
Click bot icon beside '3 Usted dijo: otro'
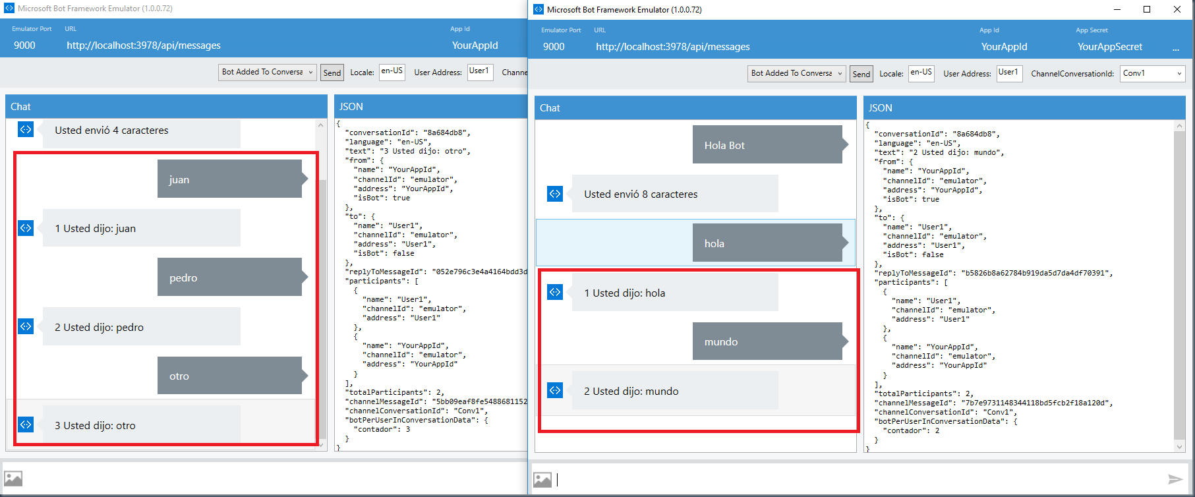pos(26,424)
